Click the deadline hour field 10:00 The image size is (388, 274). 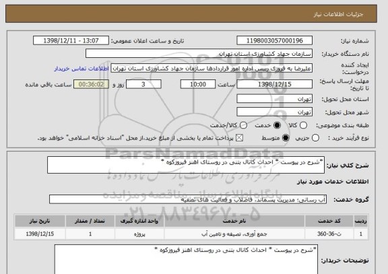pyautogui.click(x=198, y=84)
